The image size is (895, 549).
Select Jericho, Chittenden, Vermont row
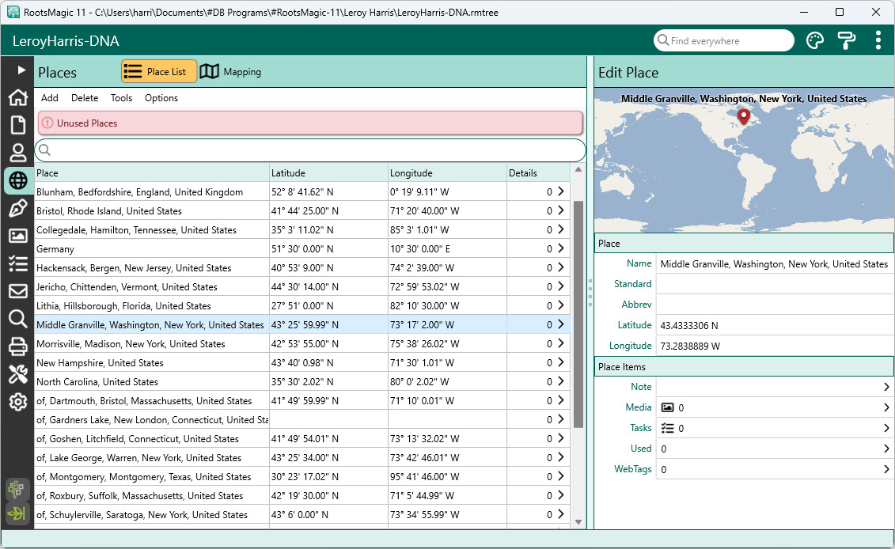coord(302,286)
